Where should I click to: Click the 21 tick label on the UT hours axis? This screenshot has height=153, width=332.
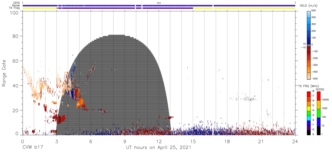261,142
